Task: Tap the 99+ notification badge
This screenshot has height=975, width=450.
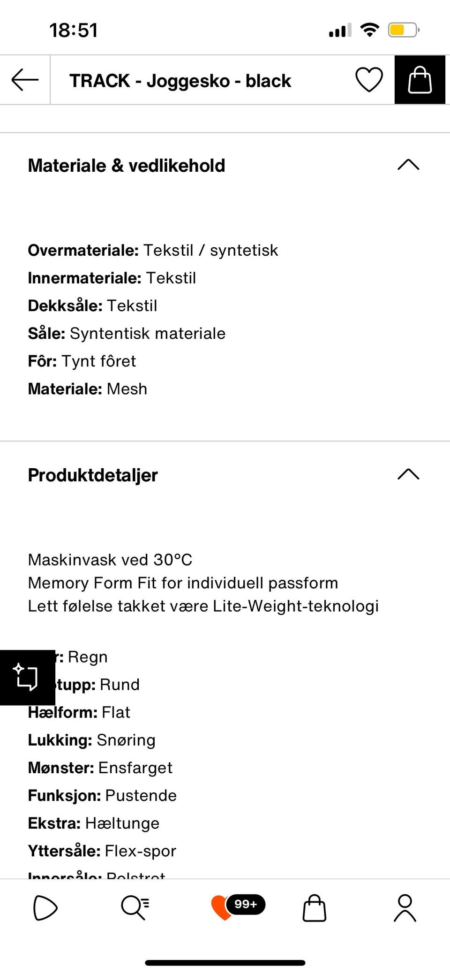Action: tap(246, 904)
